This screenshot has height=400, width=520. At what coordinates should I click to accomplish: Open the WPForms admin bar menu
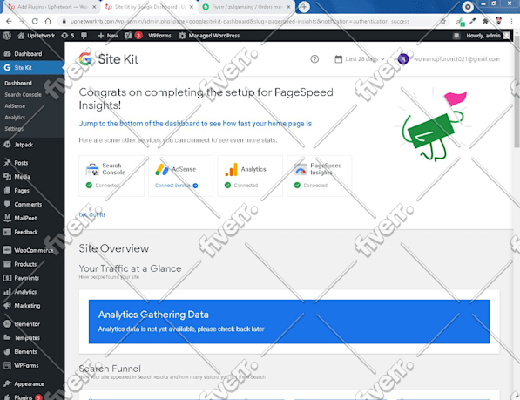click(159, 36)
